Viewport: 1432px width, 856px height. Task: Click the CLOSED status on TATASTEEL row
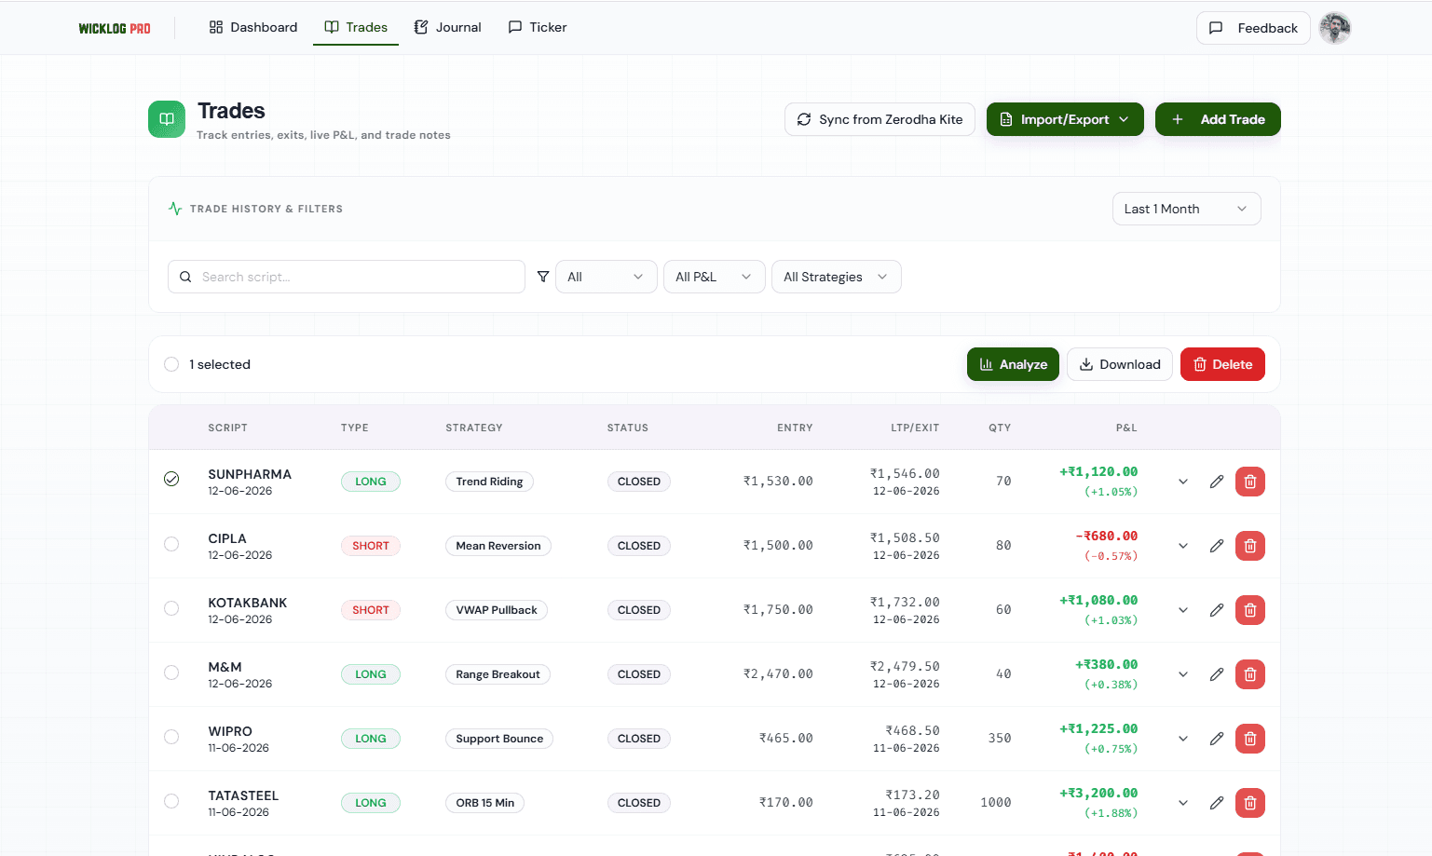pyautogui.click(x=639, y=803)
